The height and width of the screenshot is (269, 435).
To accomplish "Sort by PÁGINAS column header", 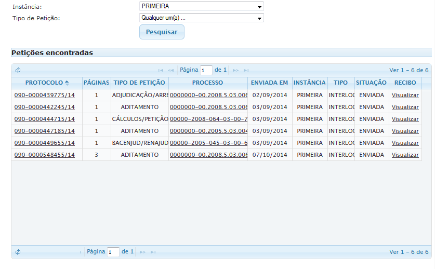I will pyautogui.click(x=96, y=83).
